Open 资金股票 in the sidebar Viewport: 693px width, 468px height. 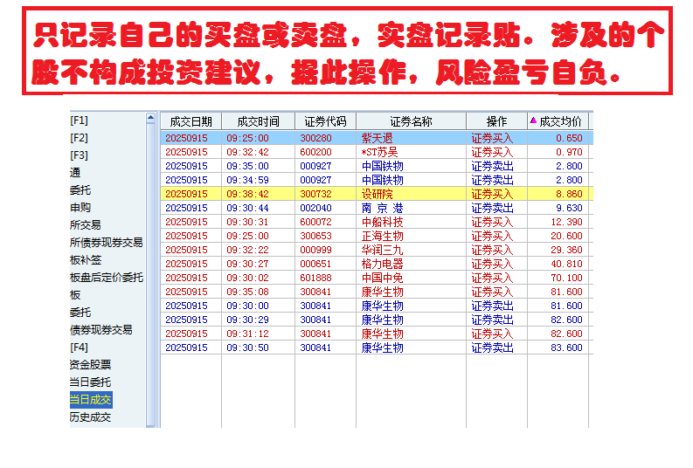pyautogui.click(x=91, y=365)
